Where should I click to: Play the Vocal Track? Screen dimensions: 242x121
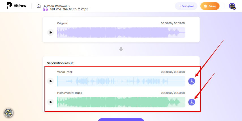point(50,81)
